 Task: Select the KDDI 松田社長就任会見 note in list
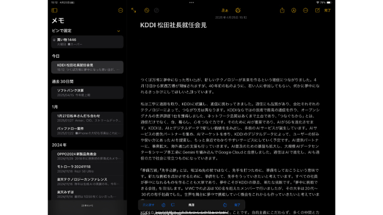pos(87,67)
